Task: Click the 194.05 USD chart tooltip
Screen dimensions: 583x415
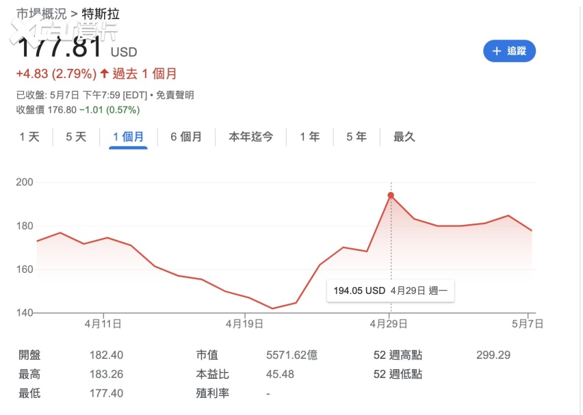Action: tap(390, 291)
